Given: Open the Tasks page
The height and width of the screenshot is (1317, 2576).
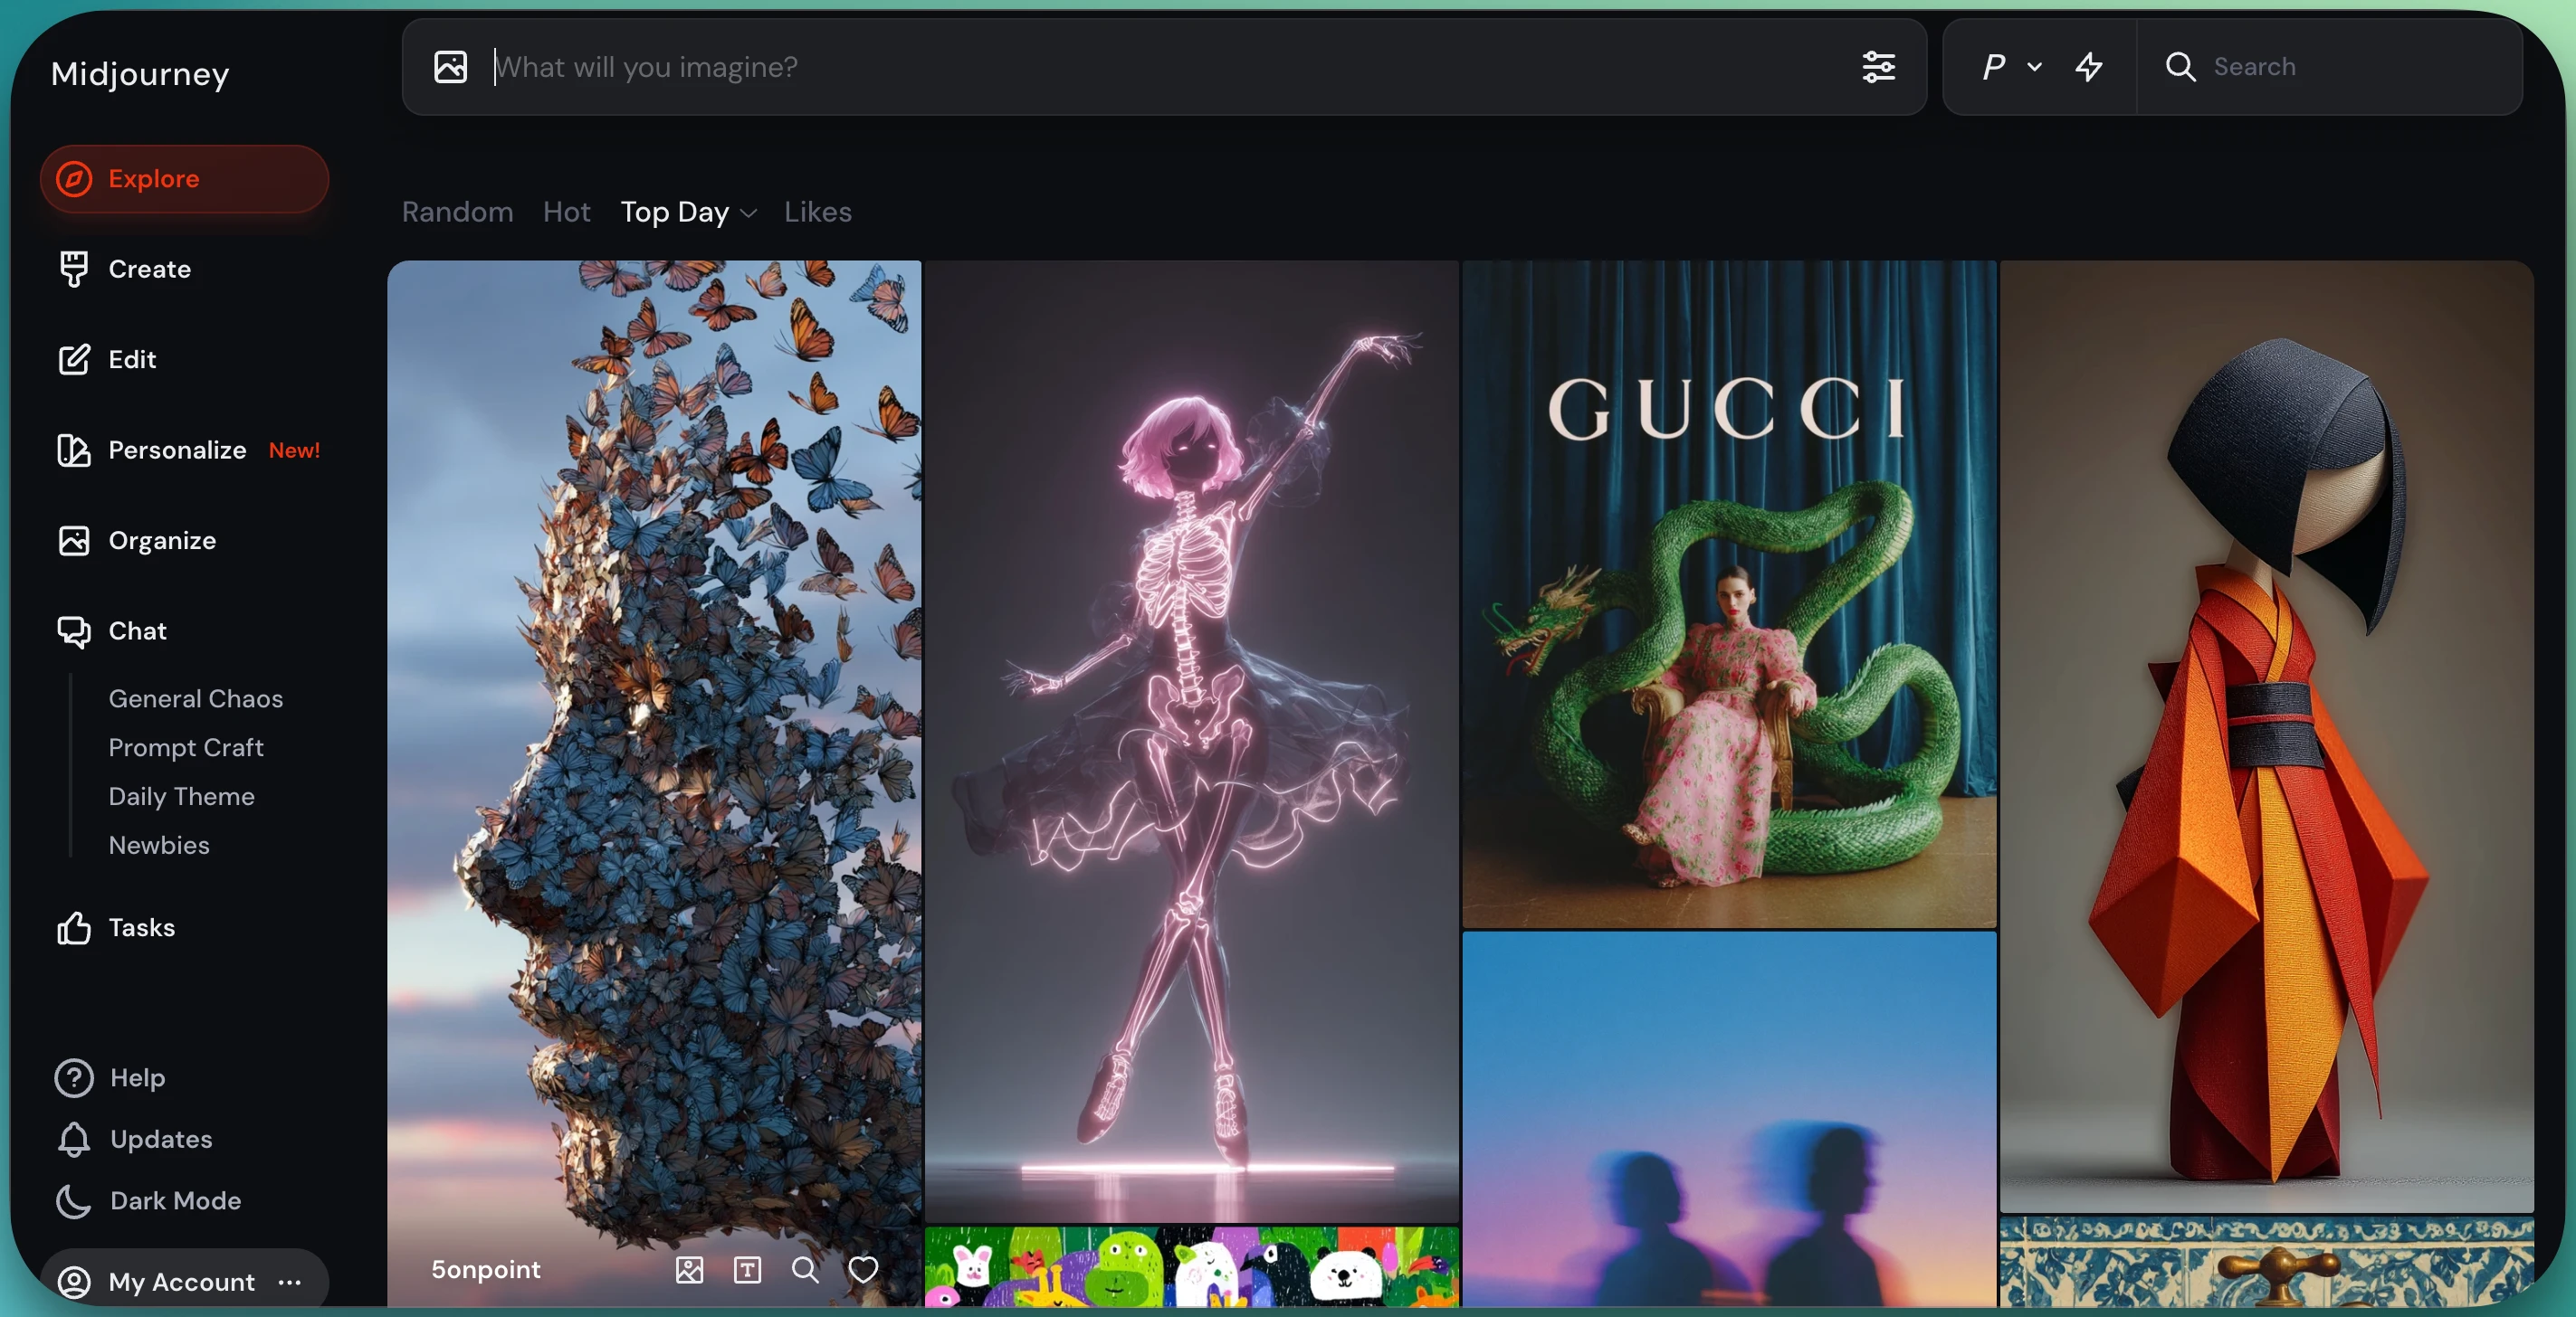Looking at the screenshot, I should 141,928.
